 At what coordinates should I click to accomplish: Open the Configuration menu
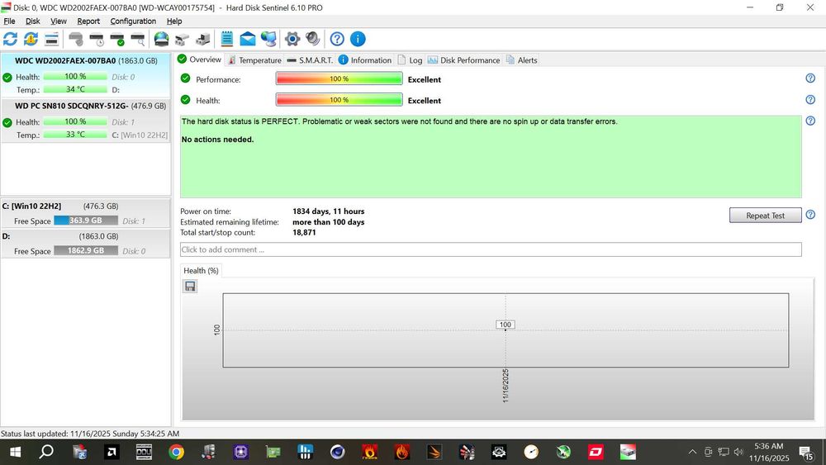point(133,21)
